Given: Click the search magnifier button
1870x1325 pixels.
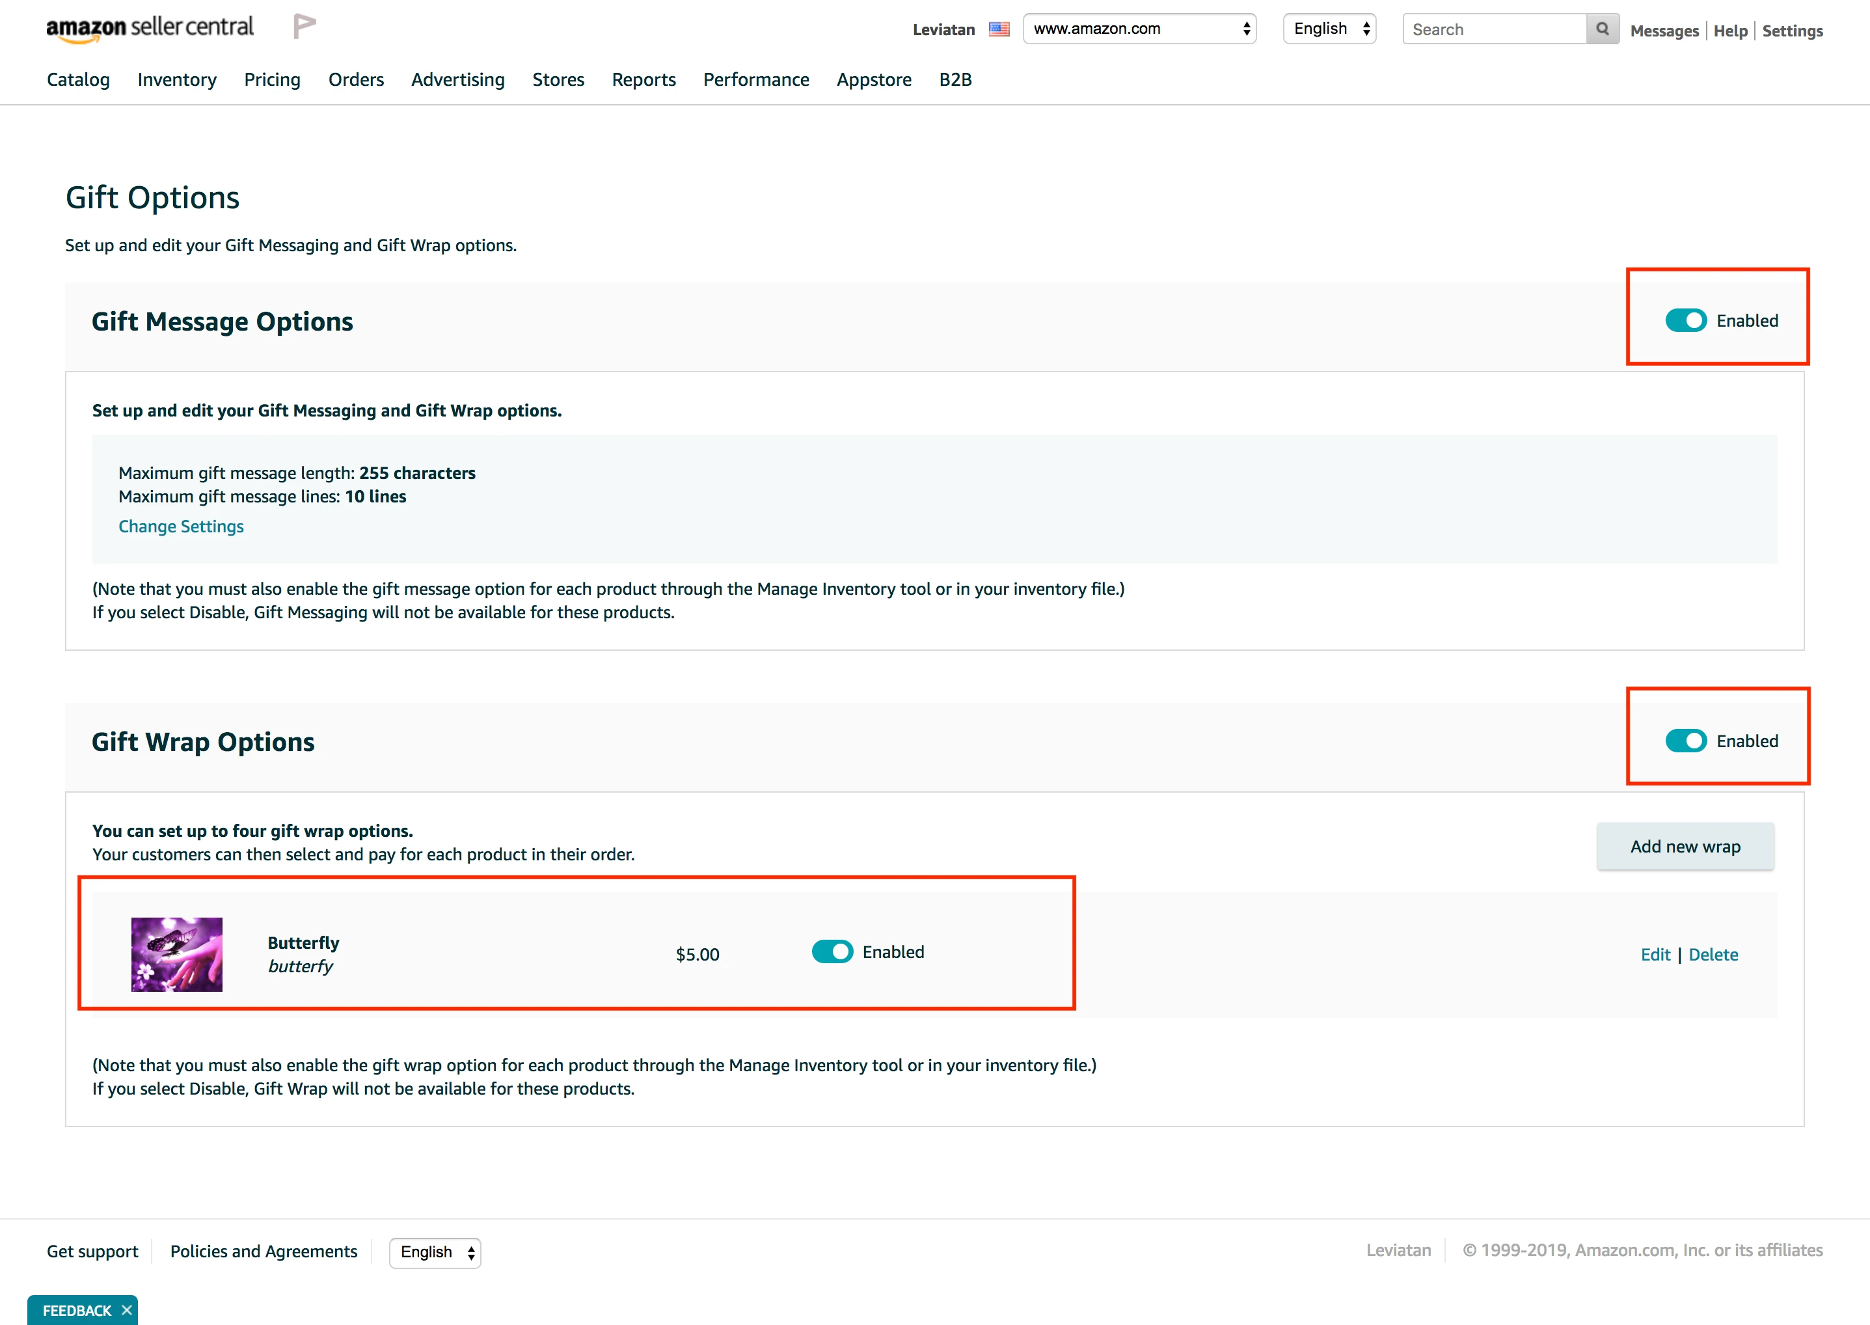Looking at the screenshot, I should 1603,29.
